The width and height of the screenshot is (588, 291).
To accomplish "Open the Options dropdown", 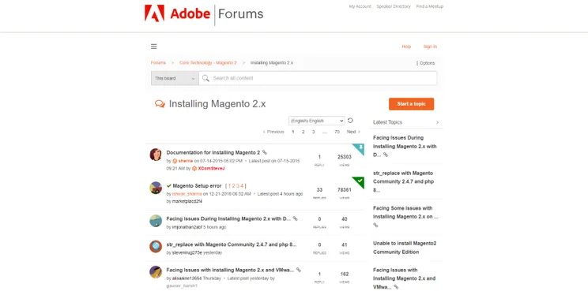I will coord(426,63).
